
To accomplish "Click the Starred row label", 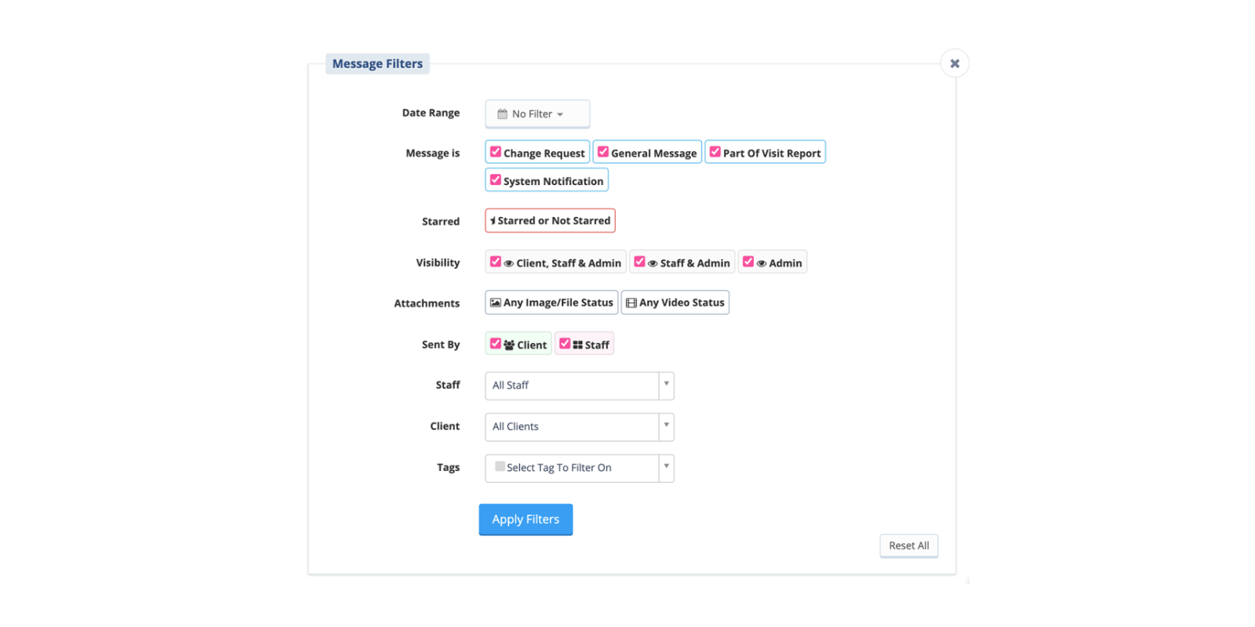I will (441, 222).
